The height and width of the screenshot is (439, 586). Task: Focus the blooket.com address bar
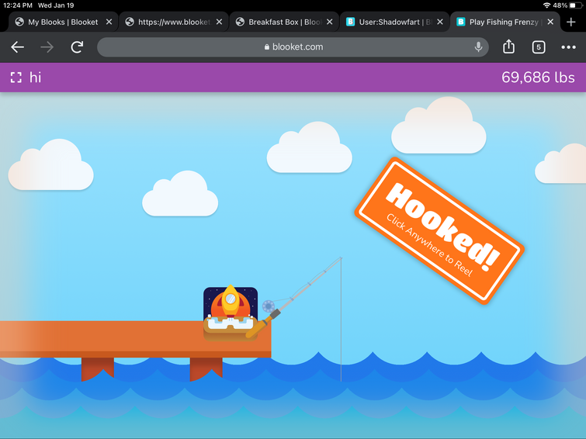coord(293,47)
